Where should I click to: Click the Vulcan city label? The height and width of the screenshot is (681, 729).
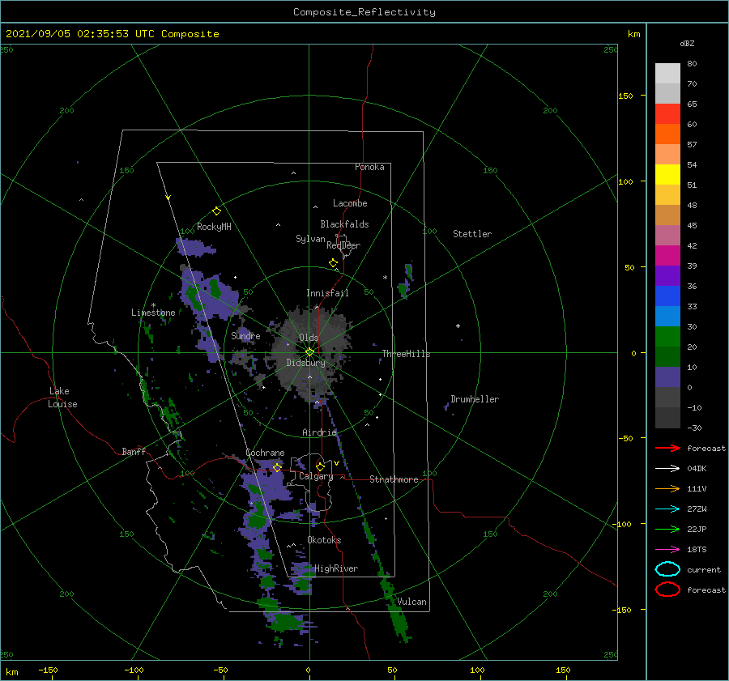pos(411,602)
